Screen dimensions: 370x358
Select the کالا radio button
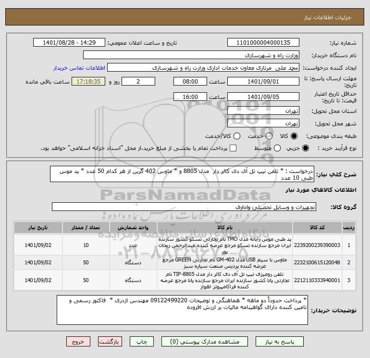coord(294,136)
